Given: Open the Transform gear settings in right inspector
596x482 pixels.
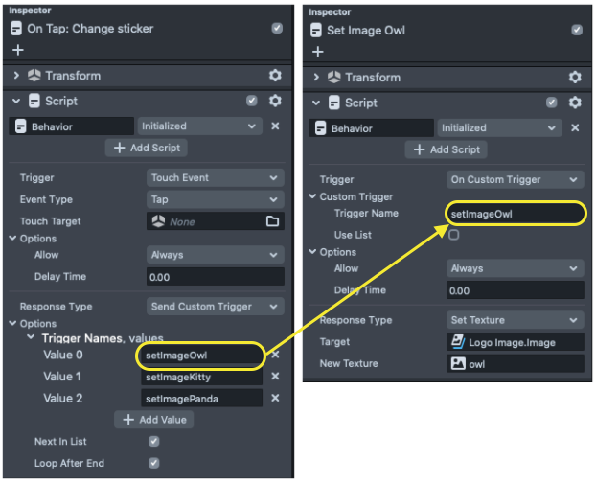Looking at the screenshot, I should pos(575,78).
